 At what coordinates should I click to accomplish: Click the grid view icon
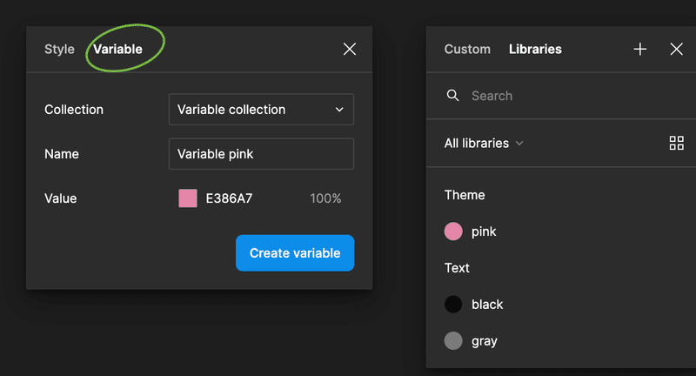[677, 143]
